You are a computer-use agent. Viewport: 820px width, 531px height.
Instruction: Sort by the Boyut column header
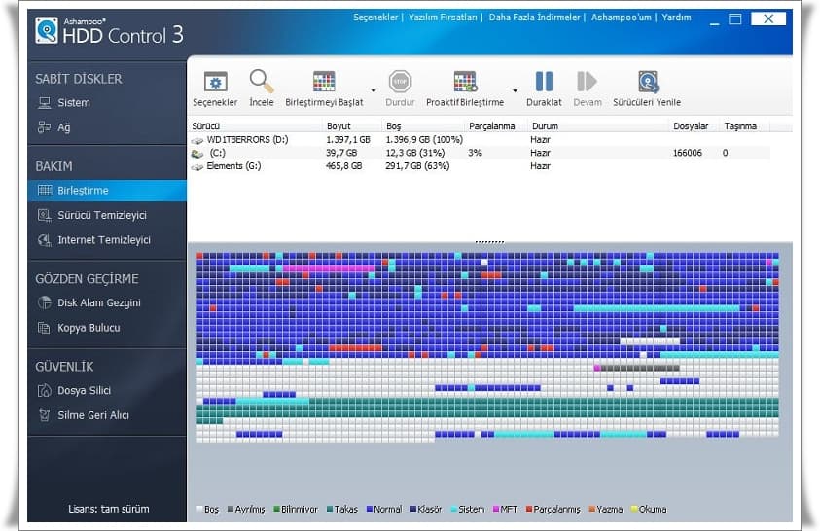(339, 126)
